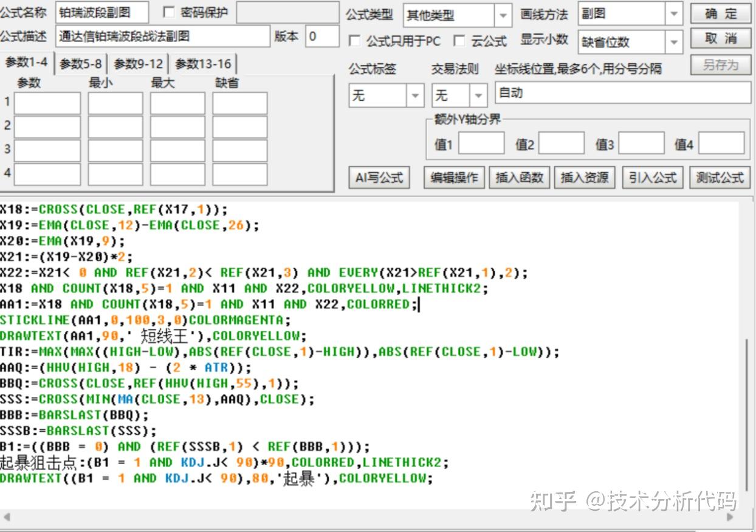Viewport: 756px width, 532px height.
Task: Click the 坐标线位置 field showing 自动
Action: (x=623, y=93)
